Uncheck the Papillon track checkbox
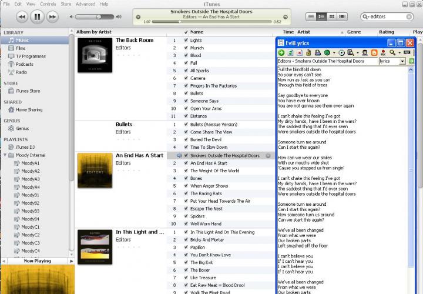Screen dimensions: 423x294 click(186, 248)
